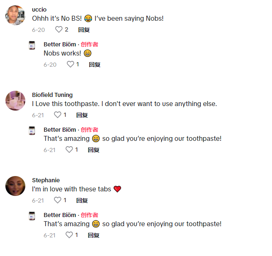Visit uccio's username link
Screen dimensions: 272x256
(39, 10)
